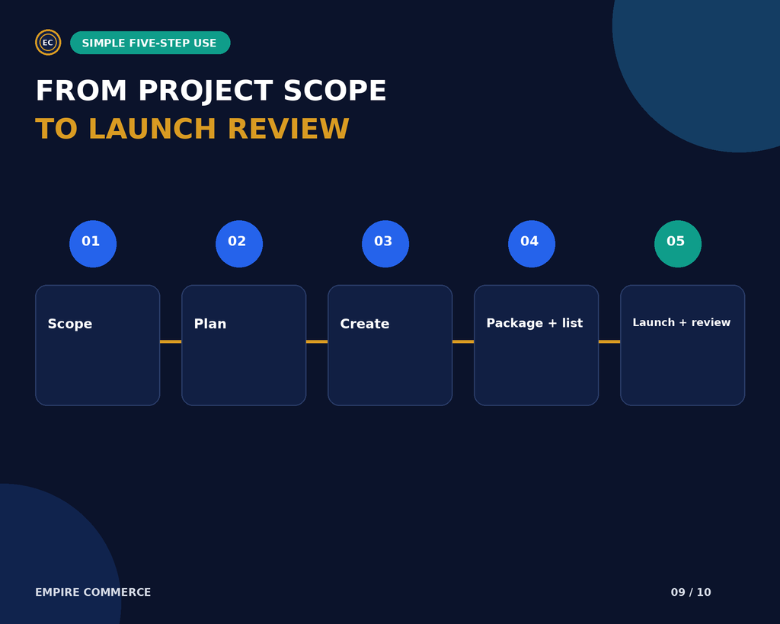Select the 03 step circle
Viewport: 780px width, 624px height.
pyautogui.click(x=385, y=244)
